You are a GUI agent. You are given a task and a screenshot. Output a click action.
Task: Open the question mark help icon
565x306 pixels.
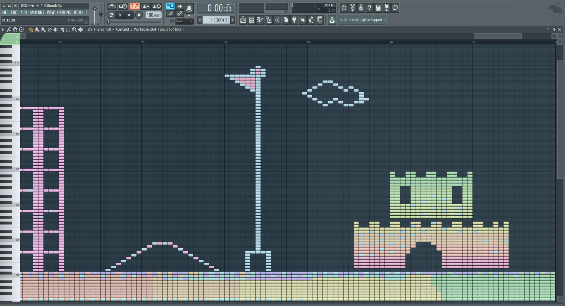[x=370, y=8]
